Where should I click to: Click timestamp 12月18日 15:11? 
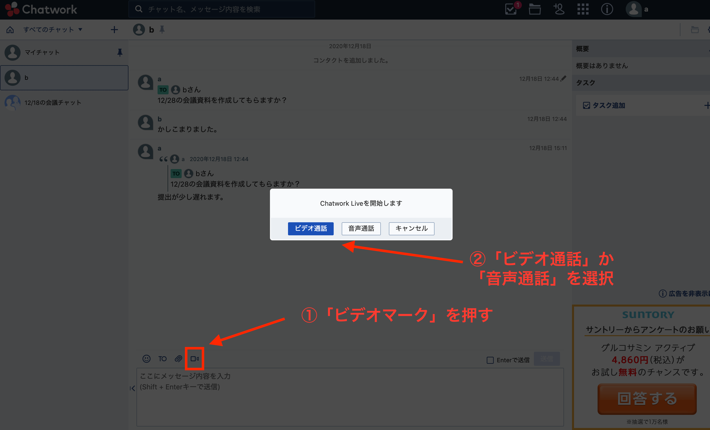tap(548, 148)
